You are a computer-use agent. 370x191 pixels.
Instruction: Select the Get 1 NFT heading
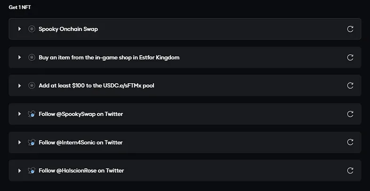[x=20, y=8]
